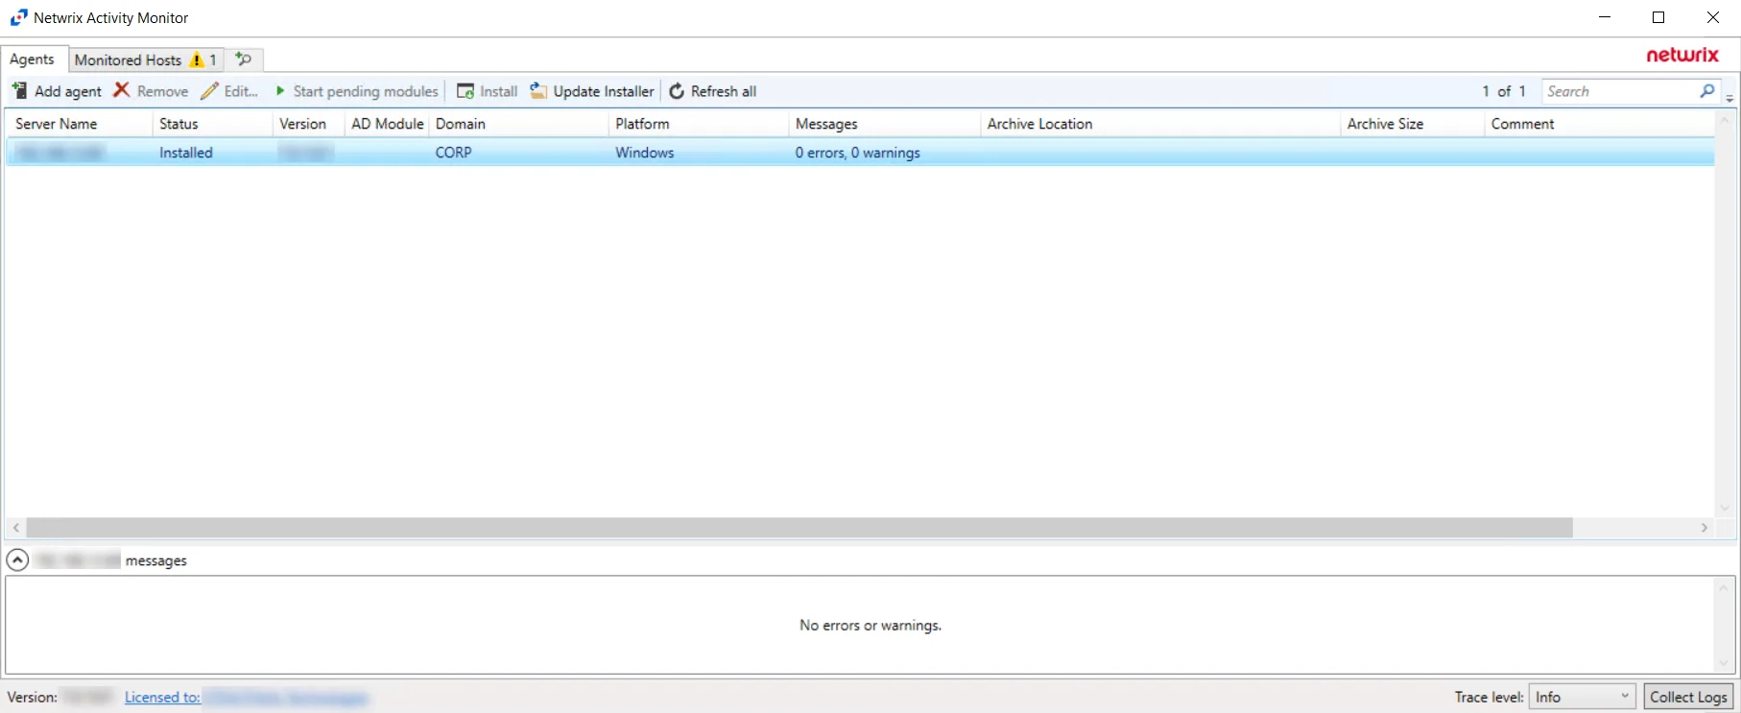The width and height of the screenshot is (1741, 713).
Task: Click the agent list scroll down arrow
Action: pos(1724,508)
